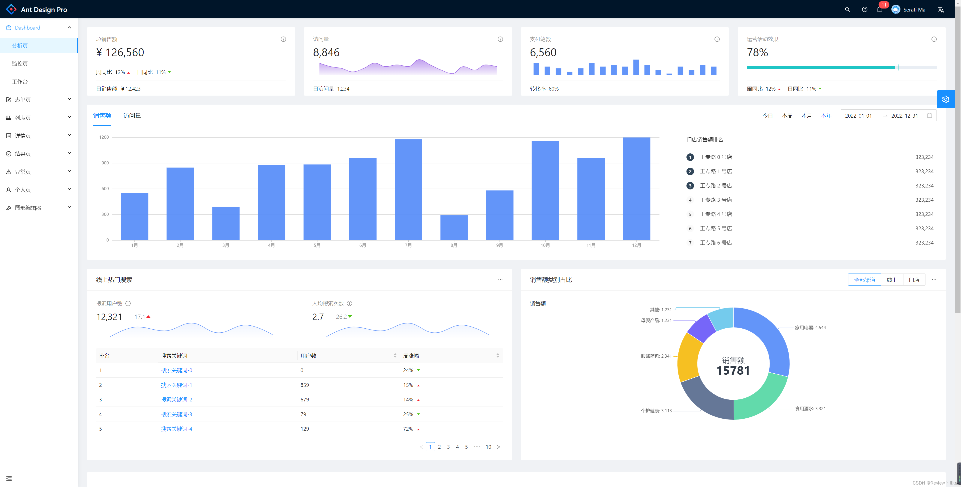Screen dimensions: 961x487
Task: Click the Ant Design Pro logo
Action: point(11,9)
